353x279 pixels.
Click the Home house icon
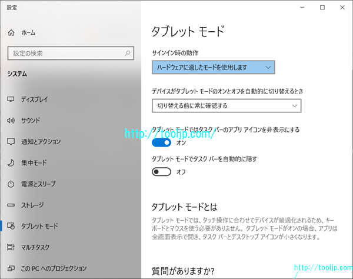tap(11, 33)
